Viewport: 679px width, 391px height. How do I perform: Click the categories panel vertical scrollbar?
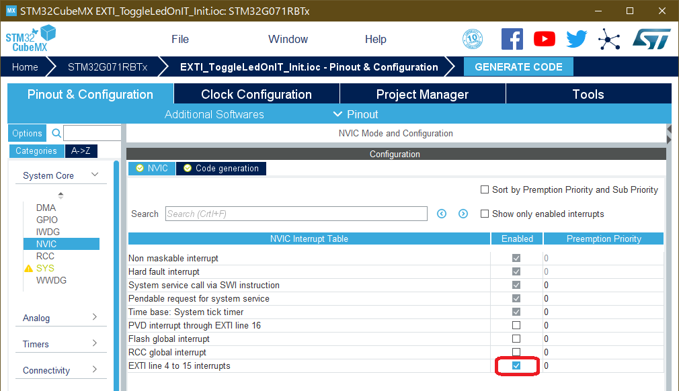[116, 275]
